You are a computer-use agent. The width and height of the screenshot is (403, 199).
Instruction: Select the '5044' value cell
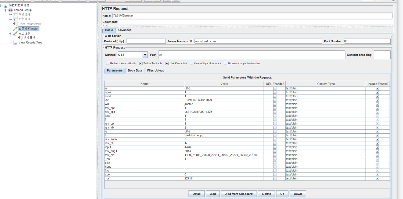point(224,151)
